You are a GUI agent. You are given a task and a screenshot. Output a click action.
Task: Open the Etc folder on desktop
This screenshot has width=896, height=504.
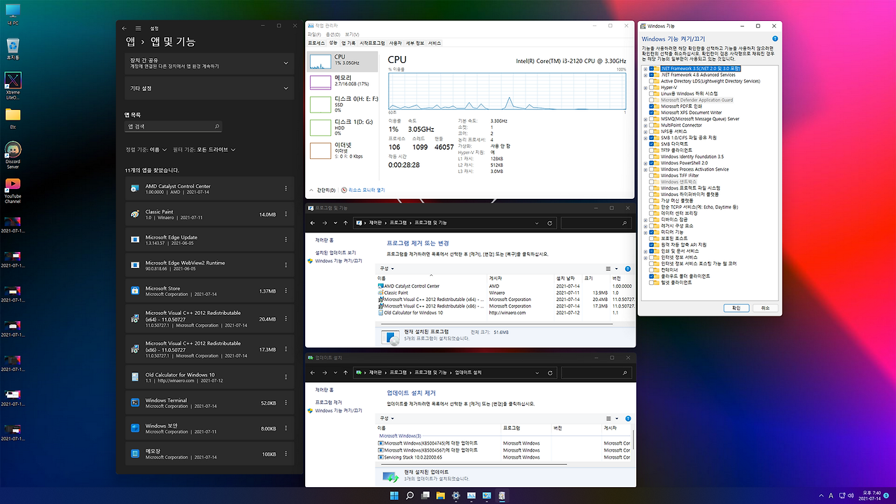[x=12, y=118]
